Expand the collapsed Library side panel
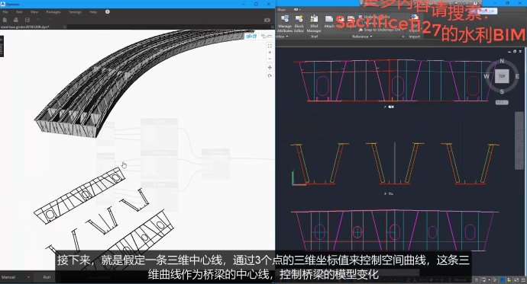Image resolution: width=527 pixels, height=284 pixels. point(2,46)
